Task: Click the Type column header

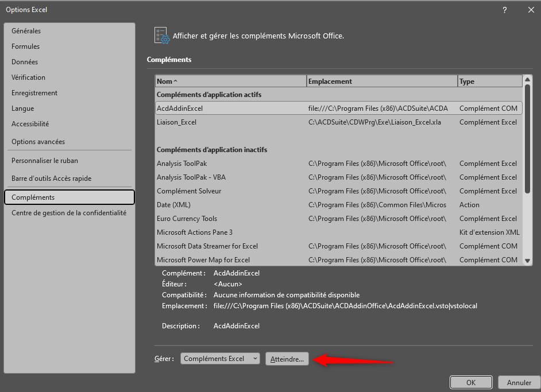Action: coord(489,81)
